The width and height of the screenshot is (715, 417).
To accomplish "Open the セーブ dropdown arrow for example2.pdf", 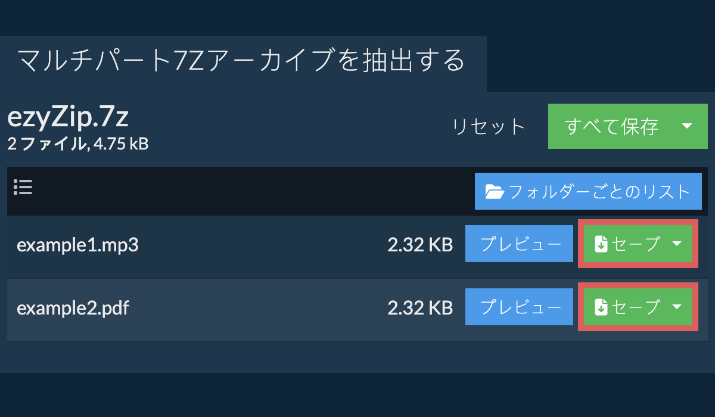I will pyautogui.click(x=677, y=307).
